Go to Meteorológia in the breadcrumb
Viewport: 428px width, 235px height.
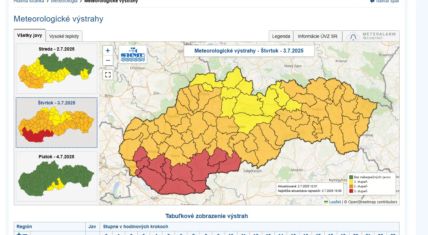(64, 1)
